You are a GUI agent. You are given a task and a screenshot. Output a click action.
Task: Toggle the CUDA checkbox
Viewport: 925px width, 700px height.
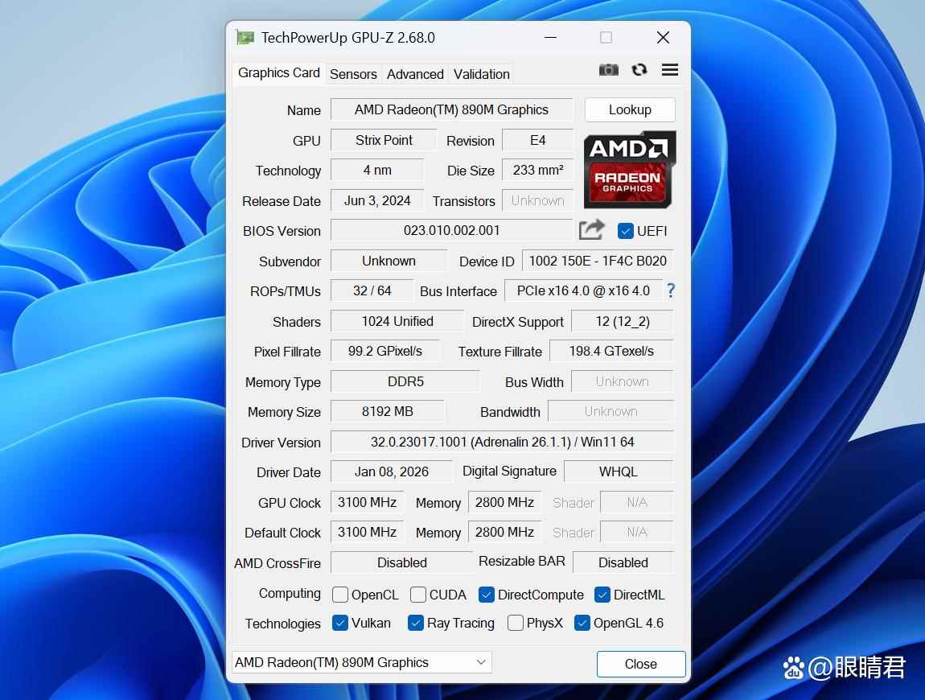coord(417,595)
